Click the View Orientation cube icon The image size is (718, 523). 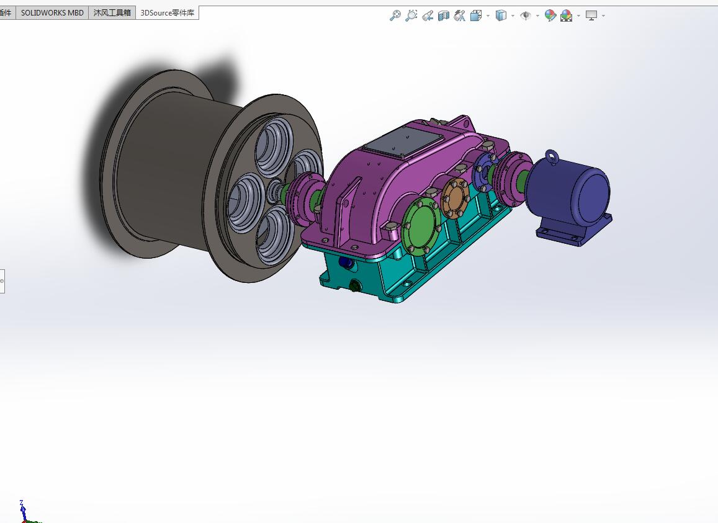coord(476,16)
